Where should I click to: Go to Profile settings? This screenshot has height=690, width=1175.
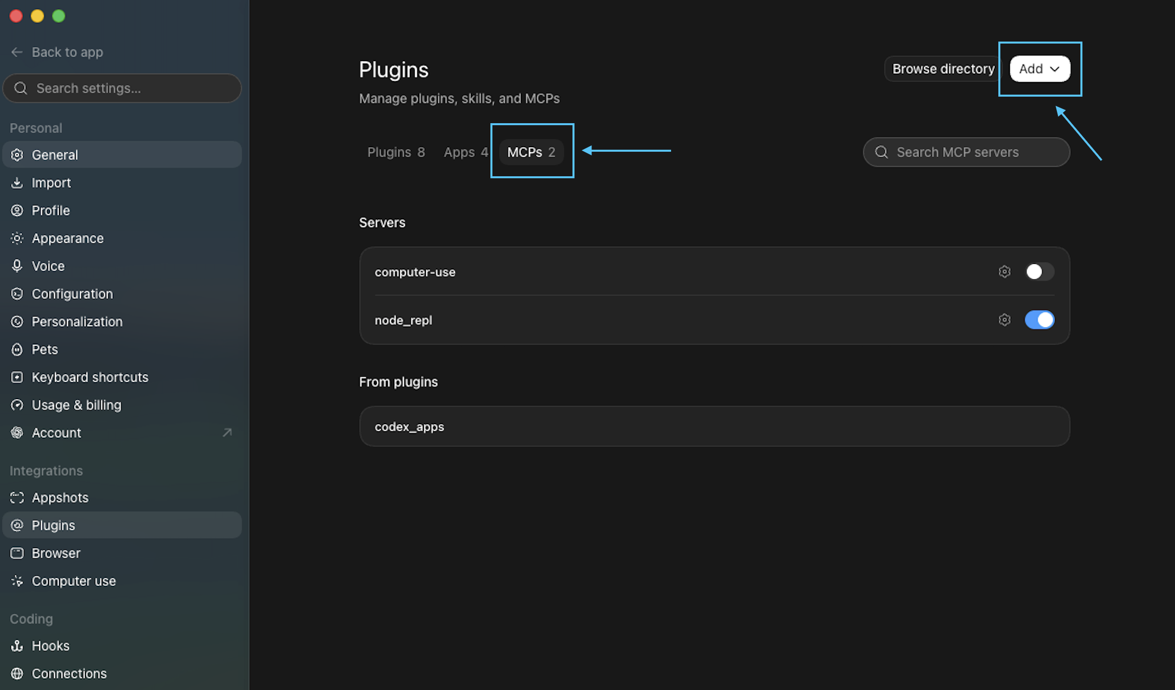122,210
